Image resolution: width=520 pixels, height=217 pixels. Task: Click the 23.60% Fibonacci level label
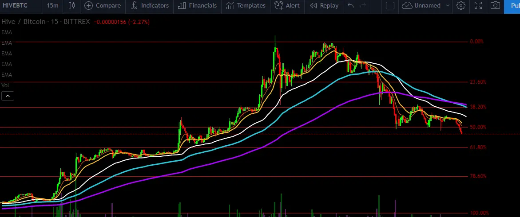478,81
